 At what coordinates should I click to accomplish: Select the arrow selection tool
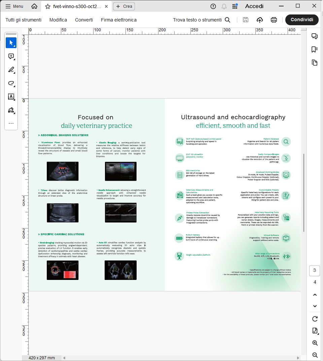pyautogui.click(x=11, y=43)
